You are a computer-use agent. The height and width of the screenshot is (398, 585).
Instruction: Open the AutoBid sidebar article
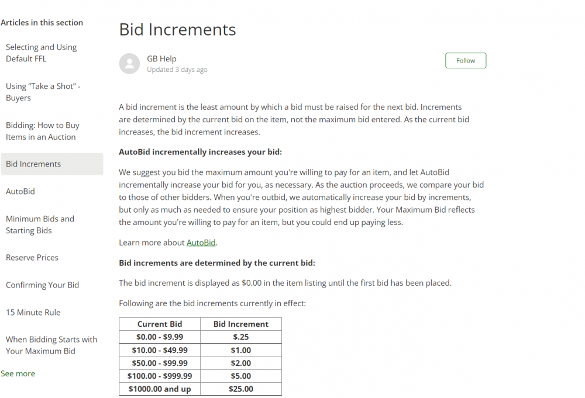20,192
